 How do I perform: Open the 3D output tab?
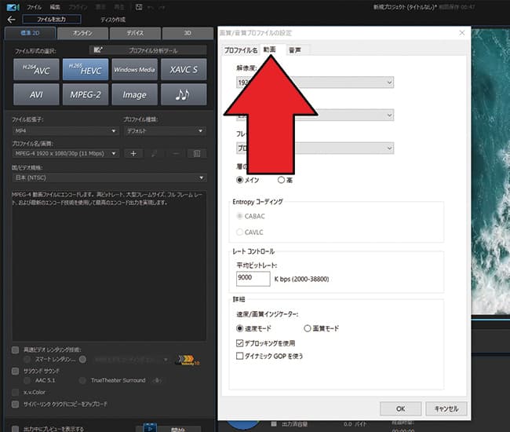(x=188, y=33)
